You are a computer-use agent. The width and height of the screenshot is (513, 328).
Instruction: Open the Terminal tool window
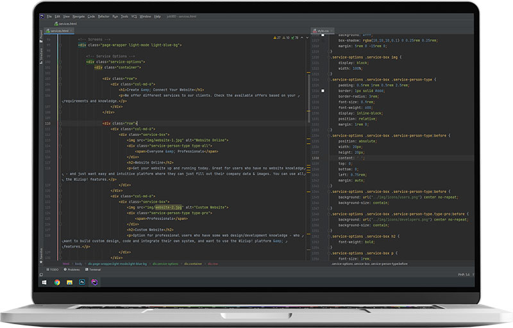(x=94, y=270)
